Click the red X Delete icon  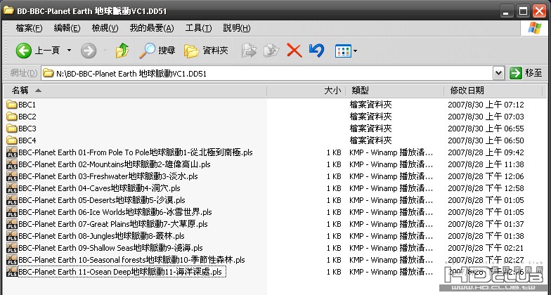[294, 51]
